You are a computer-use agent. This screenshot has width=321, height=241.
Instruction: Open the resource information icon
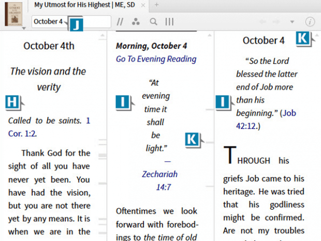click(310, 22)
